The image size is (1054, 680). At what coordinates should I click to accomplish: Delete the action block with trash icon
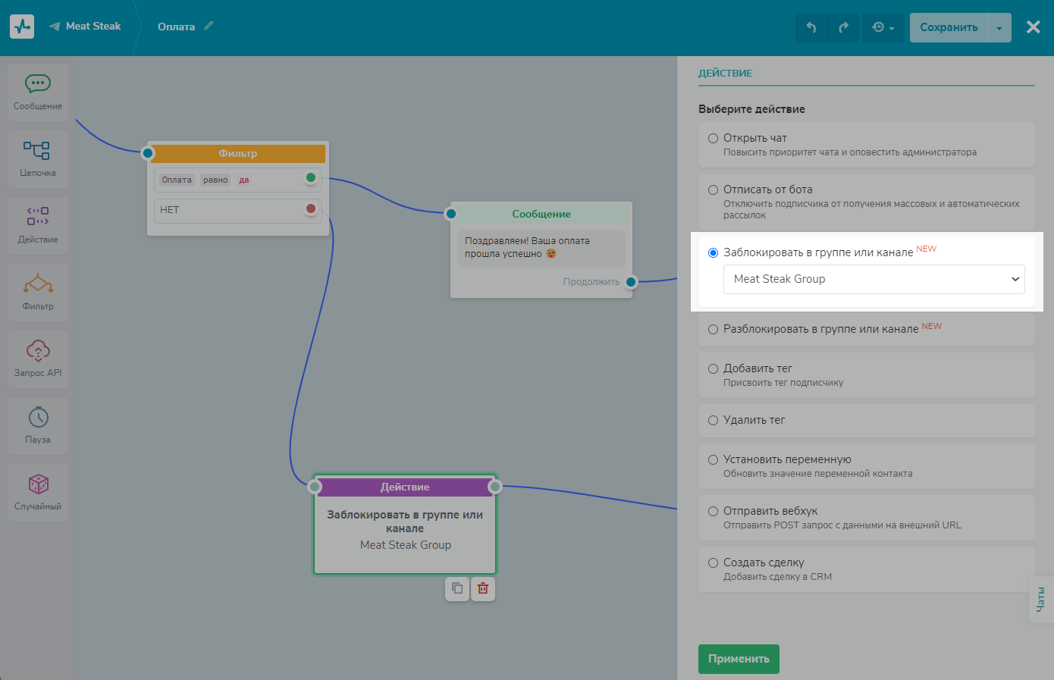tap(483, 588)
